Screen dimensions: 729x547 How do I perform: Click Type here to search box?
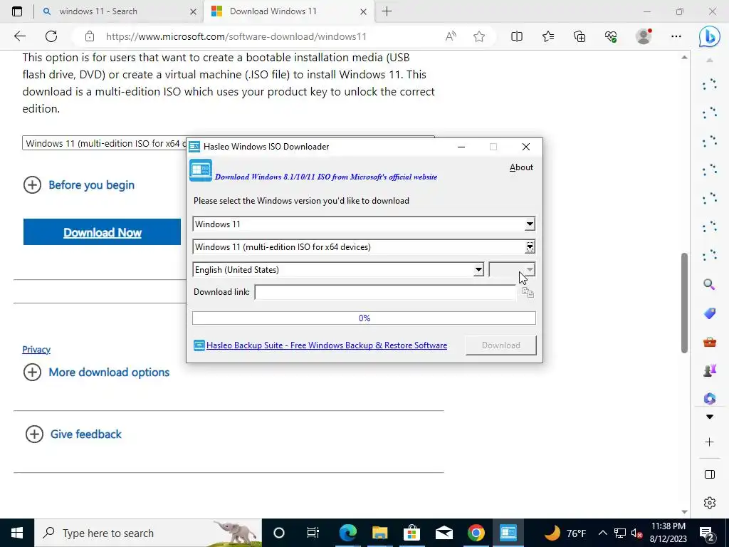pos(148,533)
